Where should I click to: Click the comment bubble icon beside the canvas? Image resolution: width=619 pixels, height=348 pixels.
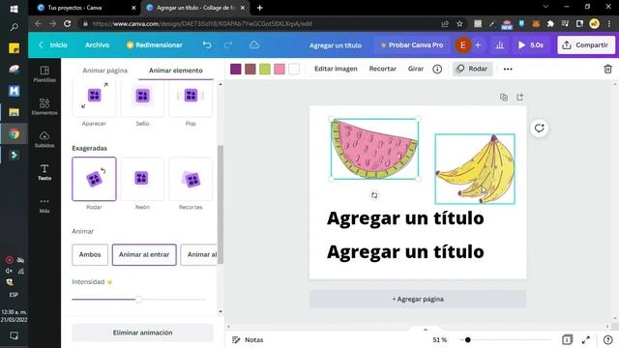point(540,129)
